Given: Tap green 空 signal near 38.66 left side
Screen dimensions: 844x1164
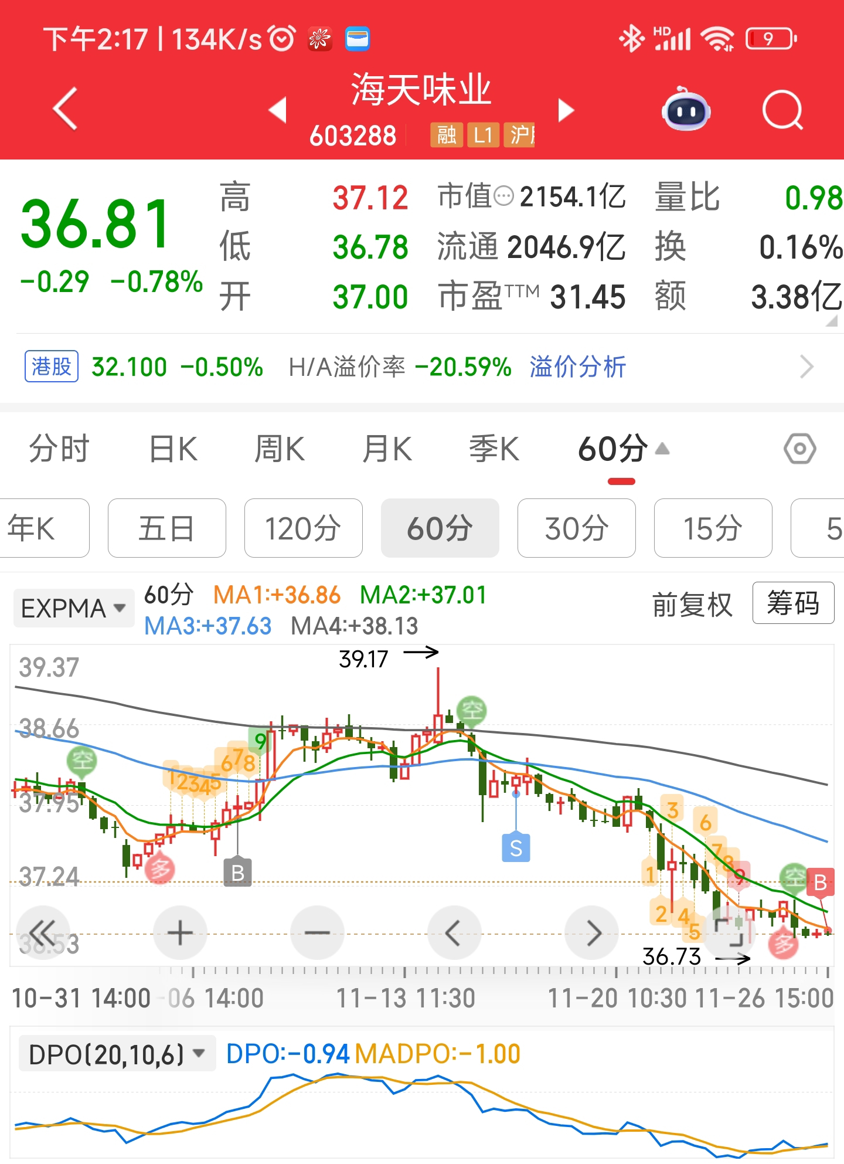Looking at the screenshot, I should pos(82,761).
